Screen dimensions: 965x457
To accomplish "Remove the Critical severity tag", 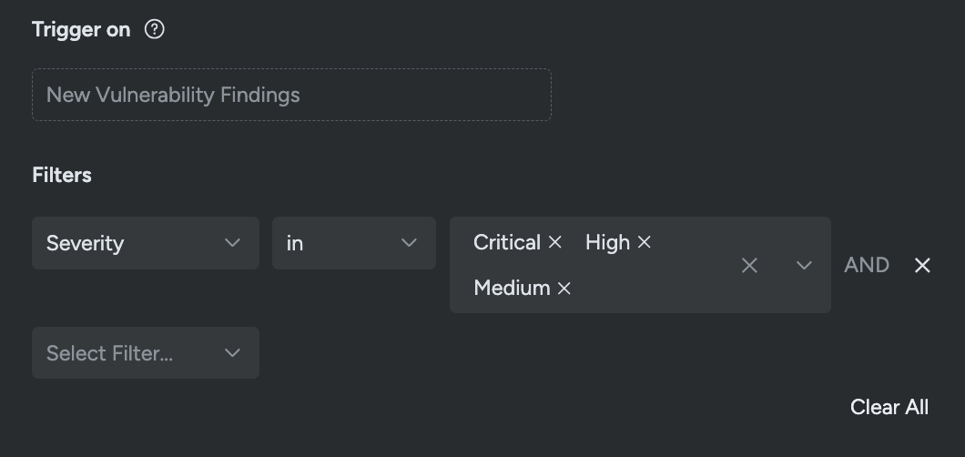I will (555, 242).
